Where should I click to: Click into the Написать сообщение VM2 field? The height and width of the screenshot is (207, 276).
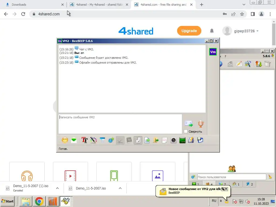point(120,124)
